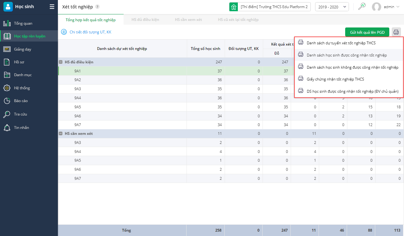Open the Tra cứu magnifier icon

pos(7,114)
